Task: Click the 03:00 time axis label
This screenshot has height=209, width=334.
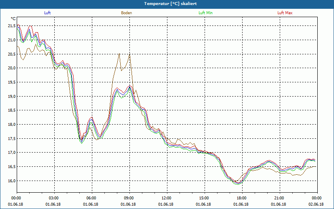Action: pyautogui.click(x=55, y=198)
